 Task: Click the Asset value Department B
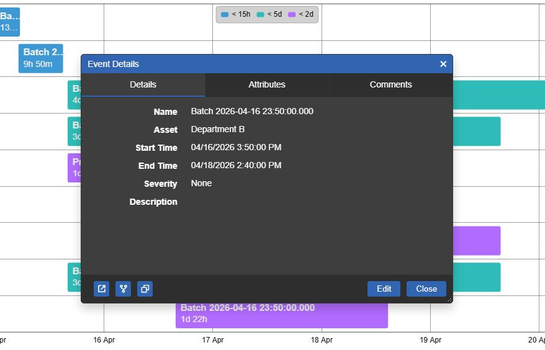click(x=218, y=129)
